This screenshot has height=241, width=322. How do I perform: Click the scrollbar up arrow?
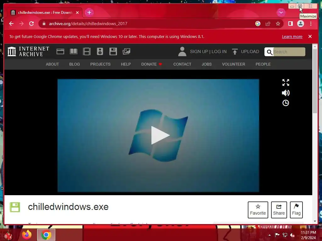coord(315,47)
